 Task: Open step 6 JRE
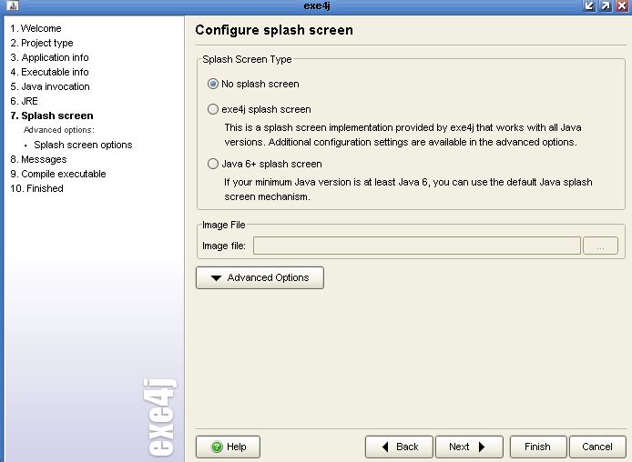tap(25, 101)
